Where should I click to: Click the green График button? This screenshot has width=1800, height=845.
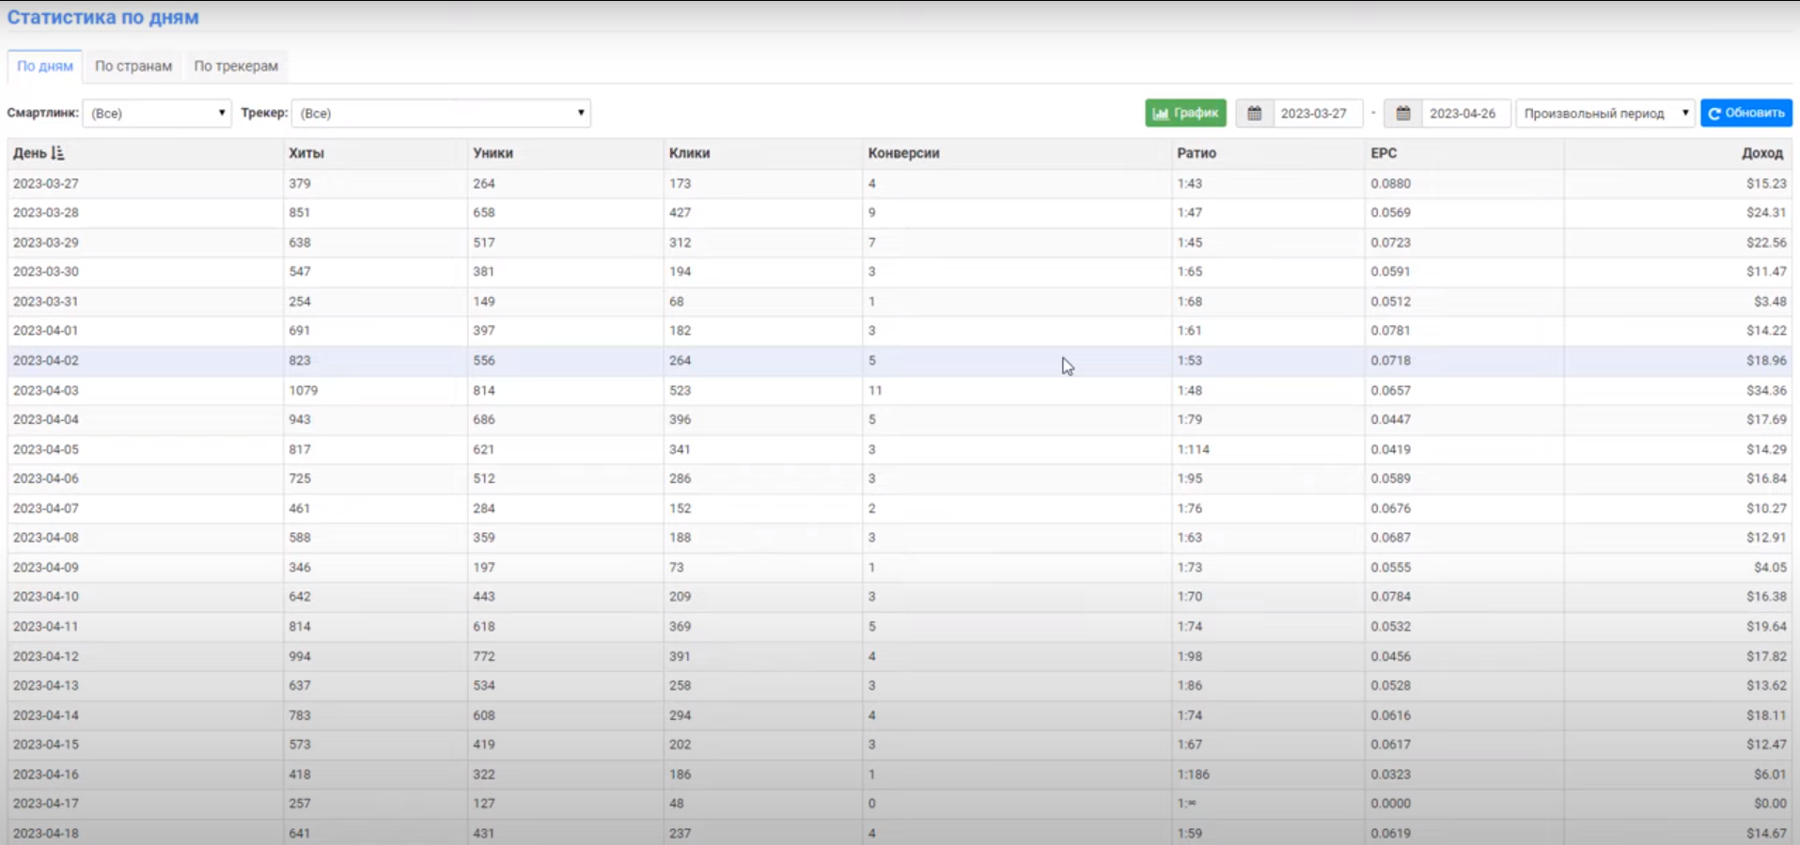(1185, 113)
